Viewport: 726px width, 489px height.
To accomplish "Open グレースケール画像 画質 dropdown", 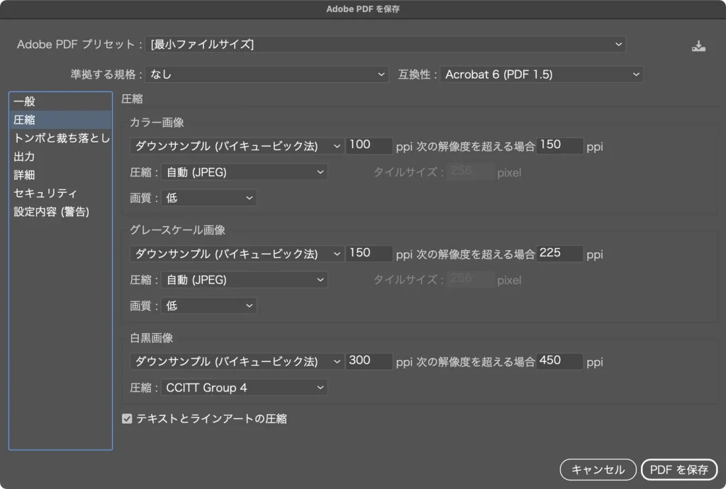I will coord(209,305).
